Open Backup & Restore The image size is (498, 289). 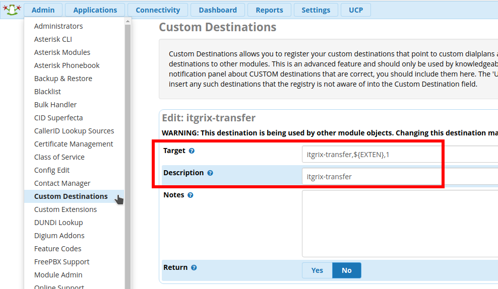tap(63, 79)
